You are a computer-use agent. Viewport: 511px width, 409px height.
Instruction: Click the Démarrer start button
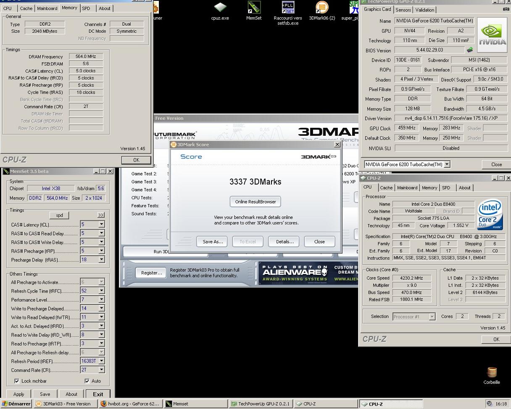click(16, 404)
